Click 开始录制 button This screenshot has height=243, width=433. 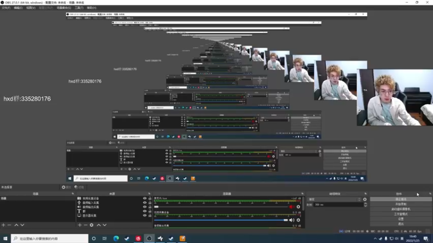(401, 204)
